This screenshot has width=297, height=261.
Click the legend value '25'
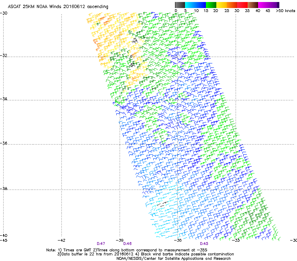coord(227,11)
